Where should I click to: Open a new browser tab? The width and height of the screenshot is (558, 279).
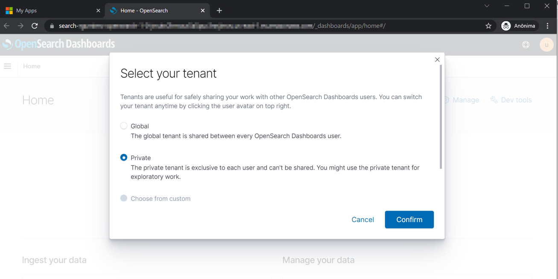click(x=219, y=11)
